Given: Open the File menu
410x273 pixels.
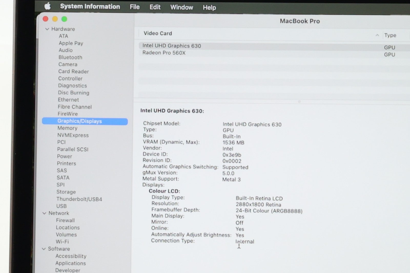Looking at the screenshot, I should pos(135,7).
